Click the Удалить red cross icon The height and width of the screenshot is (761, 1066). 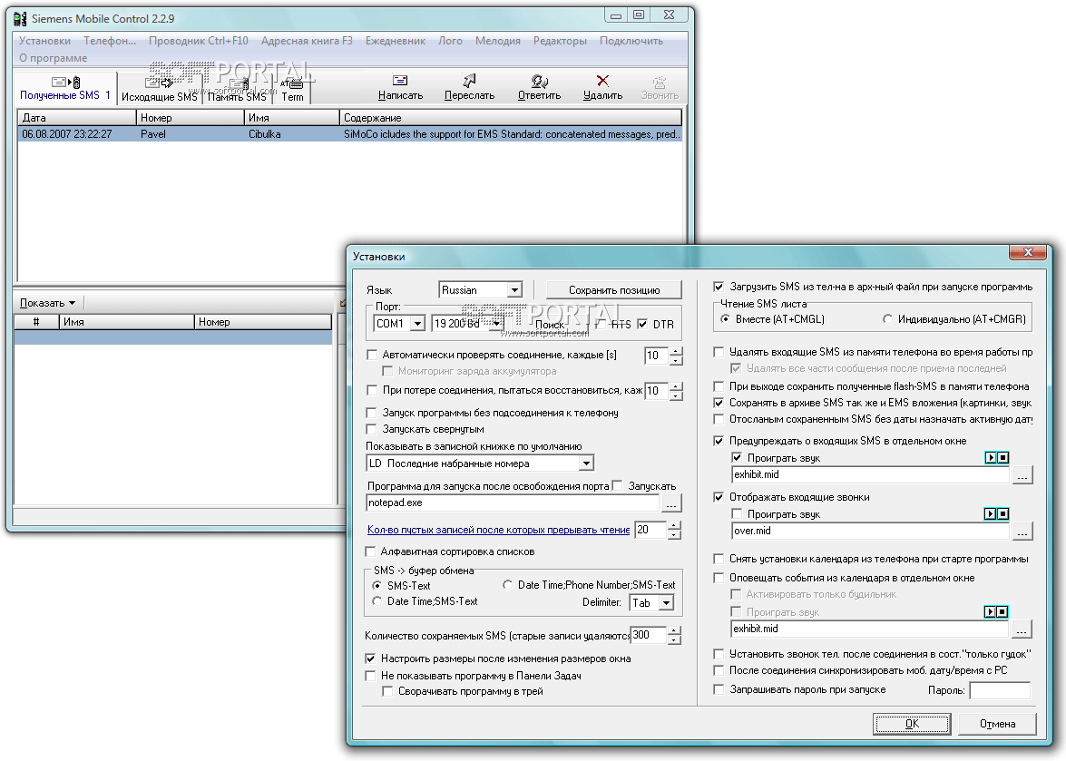pos(602,81)
